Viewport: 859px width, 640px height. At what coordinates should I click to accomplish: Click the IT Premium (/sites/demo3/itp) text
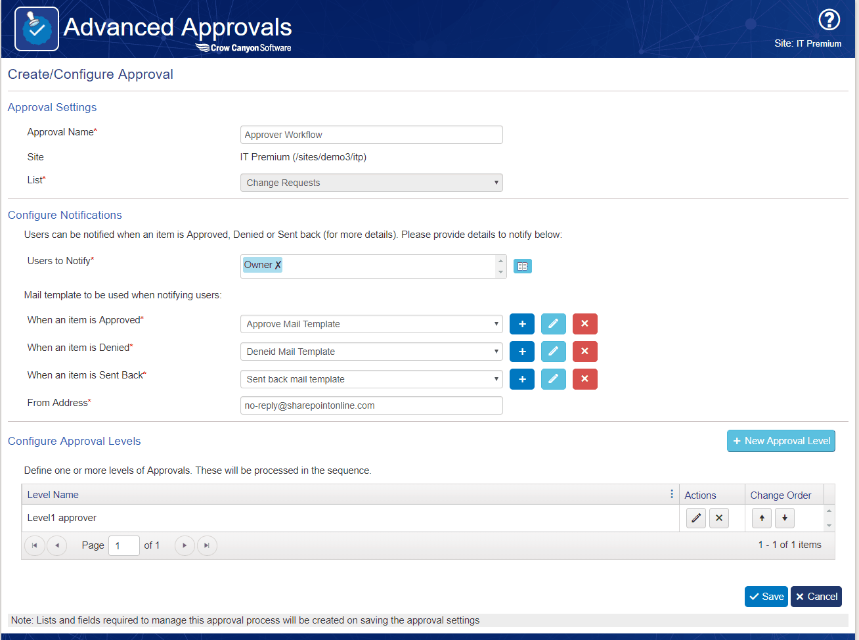(x=303, y=157)
